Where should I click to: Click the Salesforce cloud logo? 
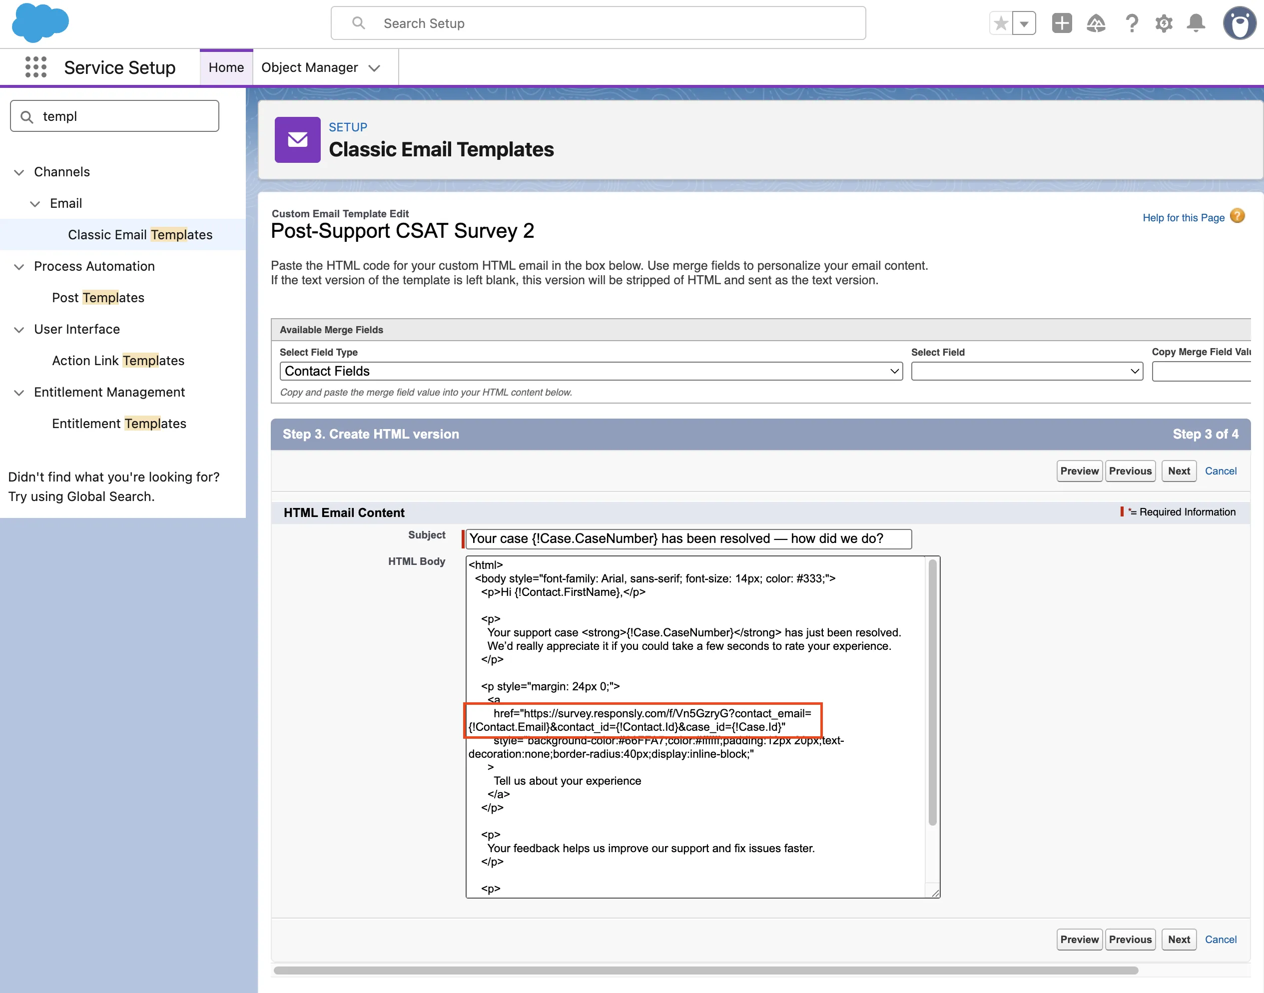point(39,22)
